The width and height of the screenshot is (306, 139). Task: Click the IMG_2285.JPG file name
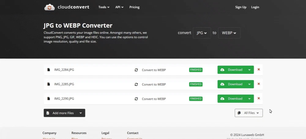pos(64,84)
